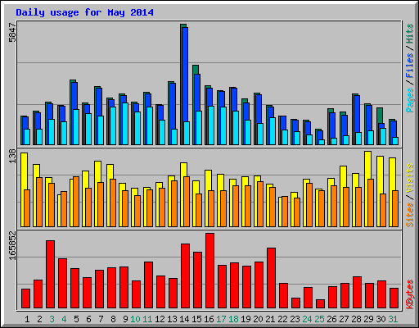Click day 8 label on x-axis
Viewport: 419px width, 328px height.
(113, 319)
